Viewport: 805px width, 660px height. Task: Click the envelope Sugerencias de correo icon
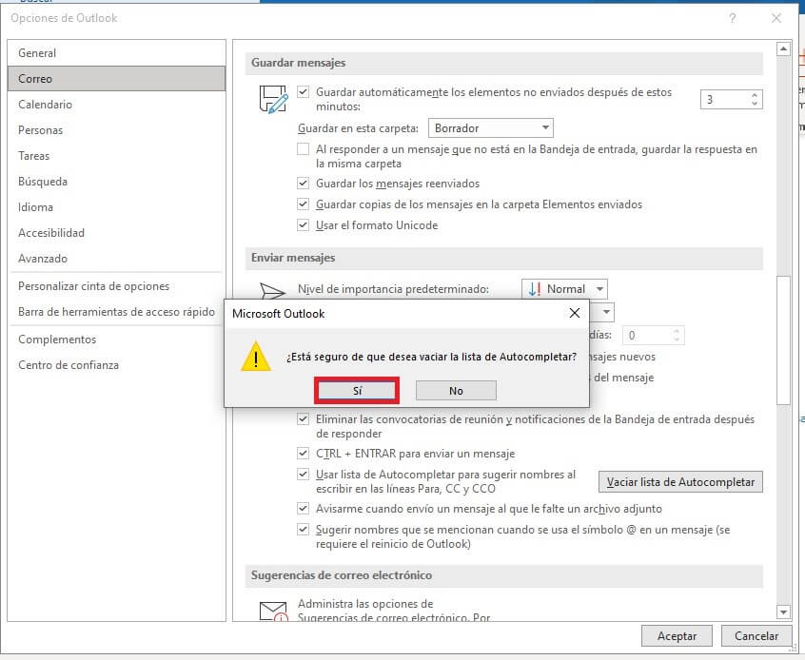(x=273, y=611)
